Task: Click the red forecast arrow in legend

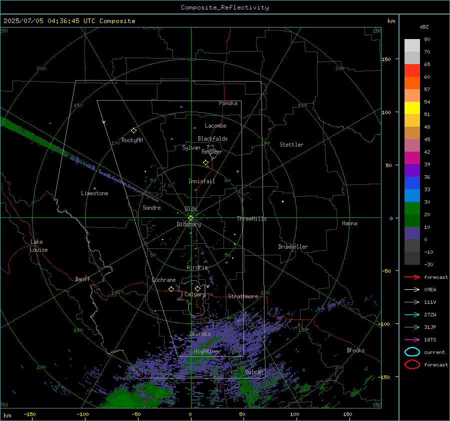Action: (x=412, y=277)
